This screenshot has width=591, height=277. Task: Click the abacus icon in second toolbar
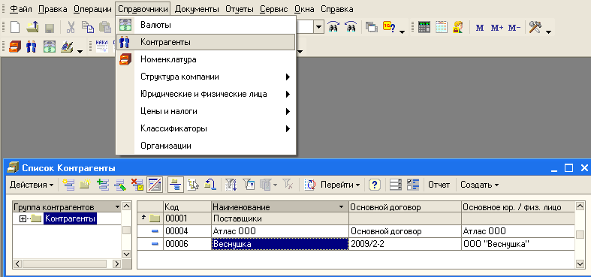pos(67,47)
